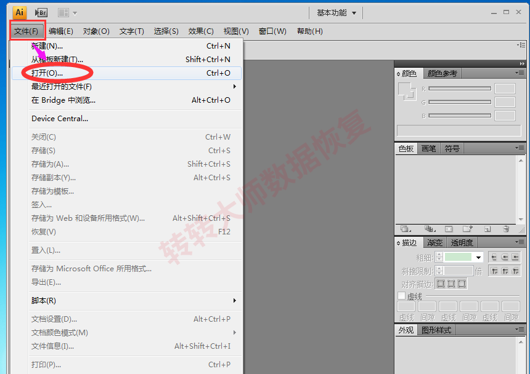This screenshot has width=530, height=374.
Task: Open the control bar options menu icon
Action: click(x=521, y=45)
